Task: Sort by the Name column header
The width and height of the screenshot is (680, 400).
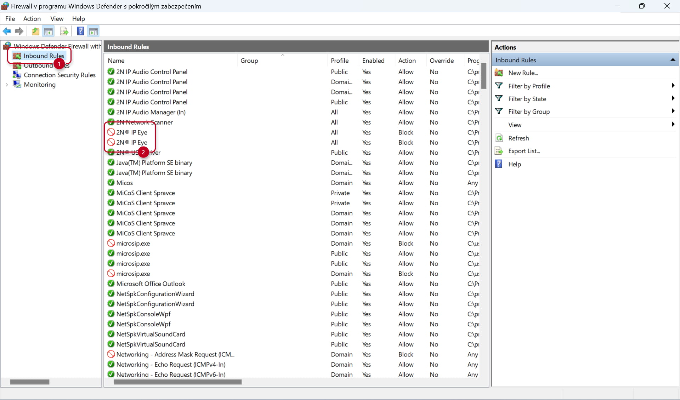Action: click(x=171, y=61)
